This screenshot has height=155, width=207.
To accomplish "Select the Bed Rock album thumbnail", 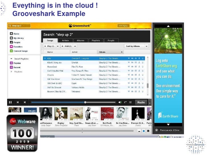I will point(107,114).
